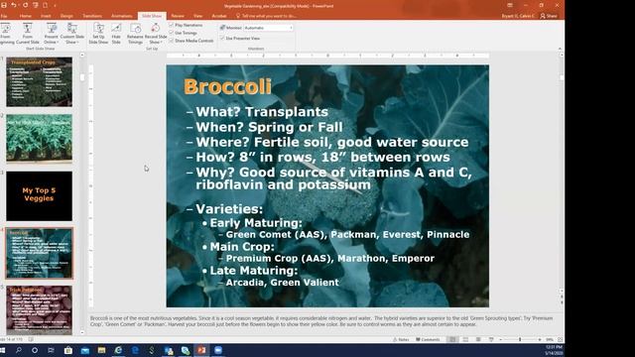Click the Share button
The height and width of the screenshot is (357, 635).
pos(549,16)
